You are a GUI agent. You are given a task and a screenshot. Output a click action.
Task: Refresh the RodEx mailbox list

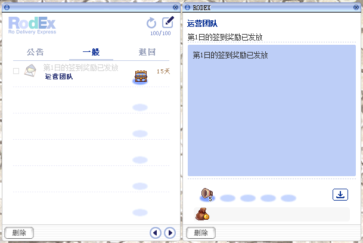(151, 23)
